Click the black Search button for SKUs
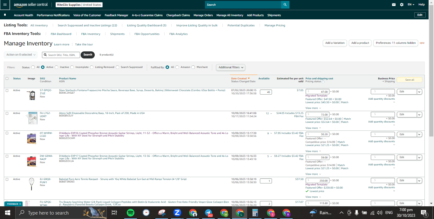 [x=88, y=55]
